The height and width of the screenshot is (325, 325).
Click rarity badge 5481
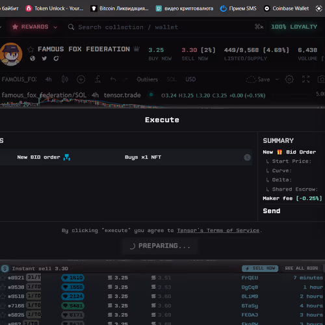coord(73,305)
